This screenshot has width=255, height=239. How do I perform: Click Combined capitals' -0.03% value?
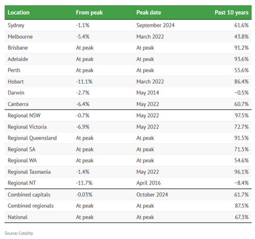84,195
